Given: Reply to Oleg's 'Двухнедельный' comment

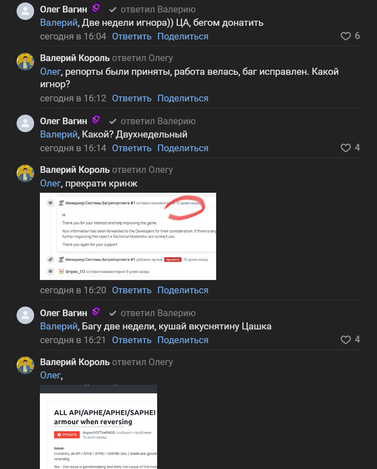Looking at the screenshot, I should (132, 148).
